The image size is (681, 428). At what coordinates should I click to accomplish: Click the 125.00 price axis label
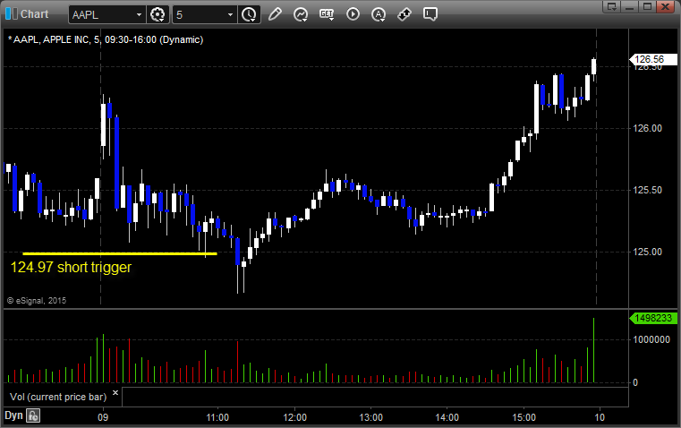point(648,252)
